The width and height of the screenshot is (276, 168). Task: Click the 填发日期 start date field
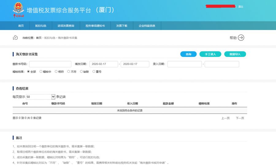click(104, 64)
